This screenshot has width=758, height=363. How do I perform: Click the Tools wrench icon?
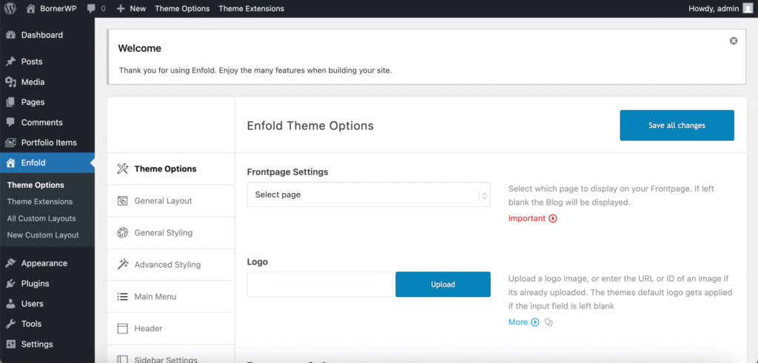tap(10, 324)
